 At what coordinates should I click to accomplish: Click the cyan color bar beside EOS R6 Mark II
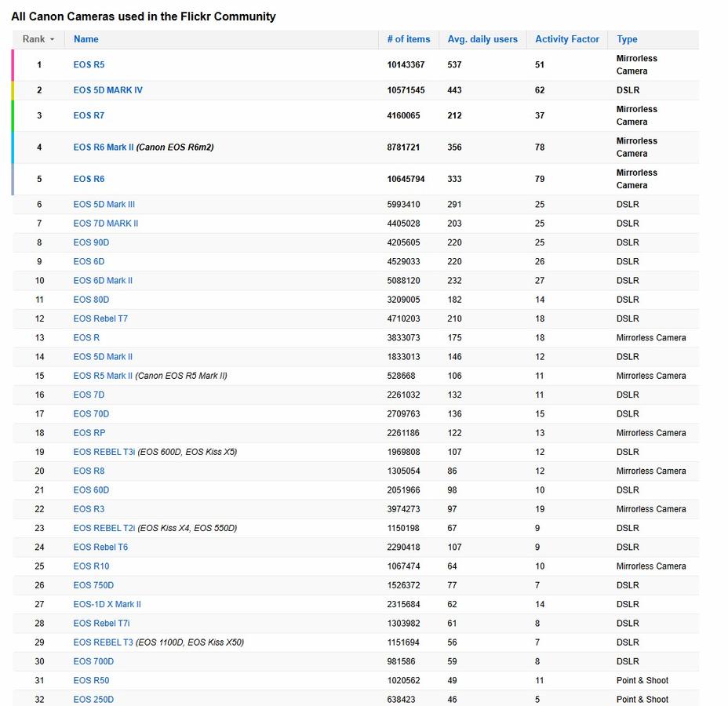tap(13, 147)
